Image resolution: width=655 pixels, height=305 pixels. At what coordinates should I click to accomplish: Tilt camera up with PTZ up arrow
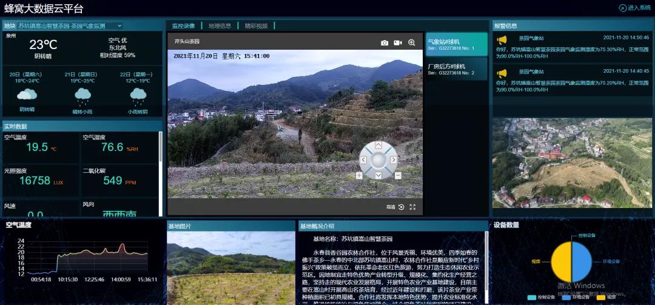pos(378,146)
